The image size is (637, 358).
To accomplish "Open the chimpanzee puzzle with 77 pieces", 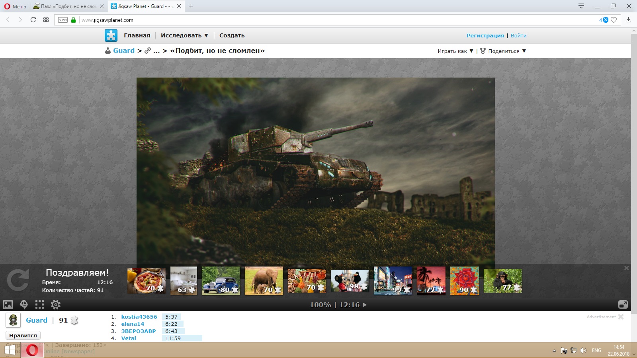I will (503, 281).
